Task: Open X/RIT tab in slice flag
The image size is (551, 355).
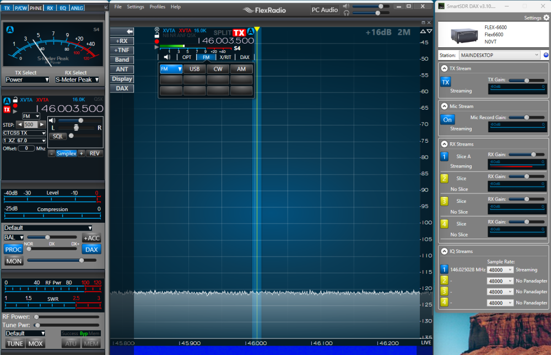Action: (225, 57)
